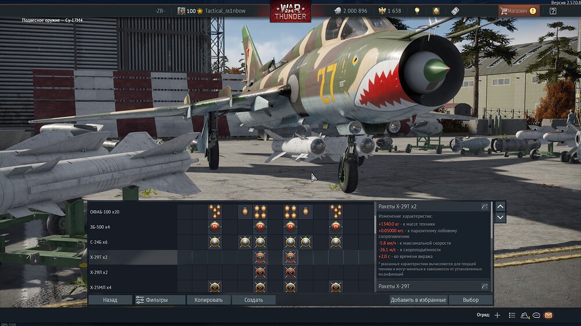
Task: Click Добавить в избранные button
Action: pos(418,300)
